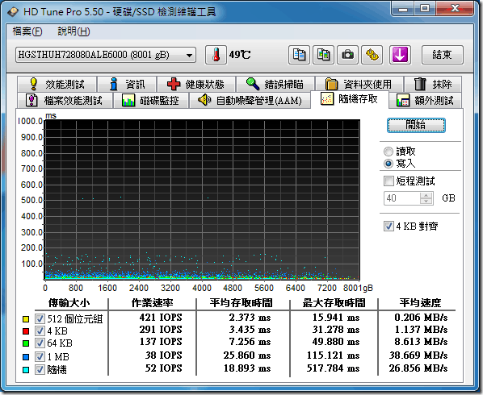Select the 寫入 radio button
This screenshot has height=395, width=483.
click(x=388, y=164)
